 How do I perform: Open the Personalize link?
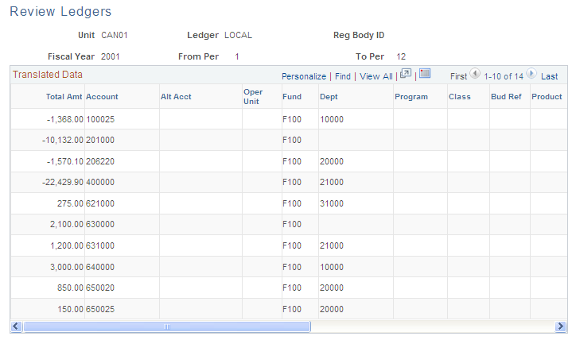point(304,76)
